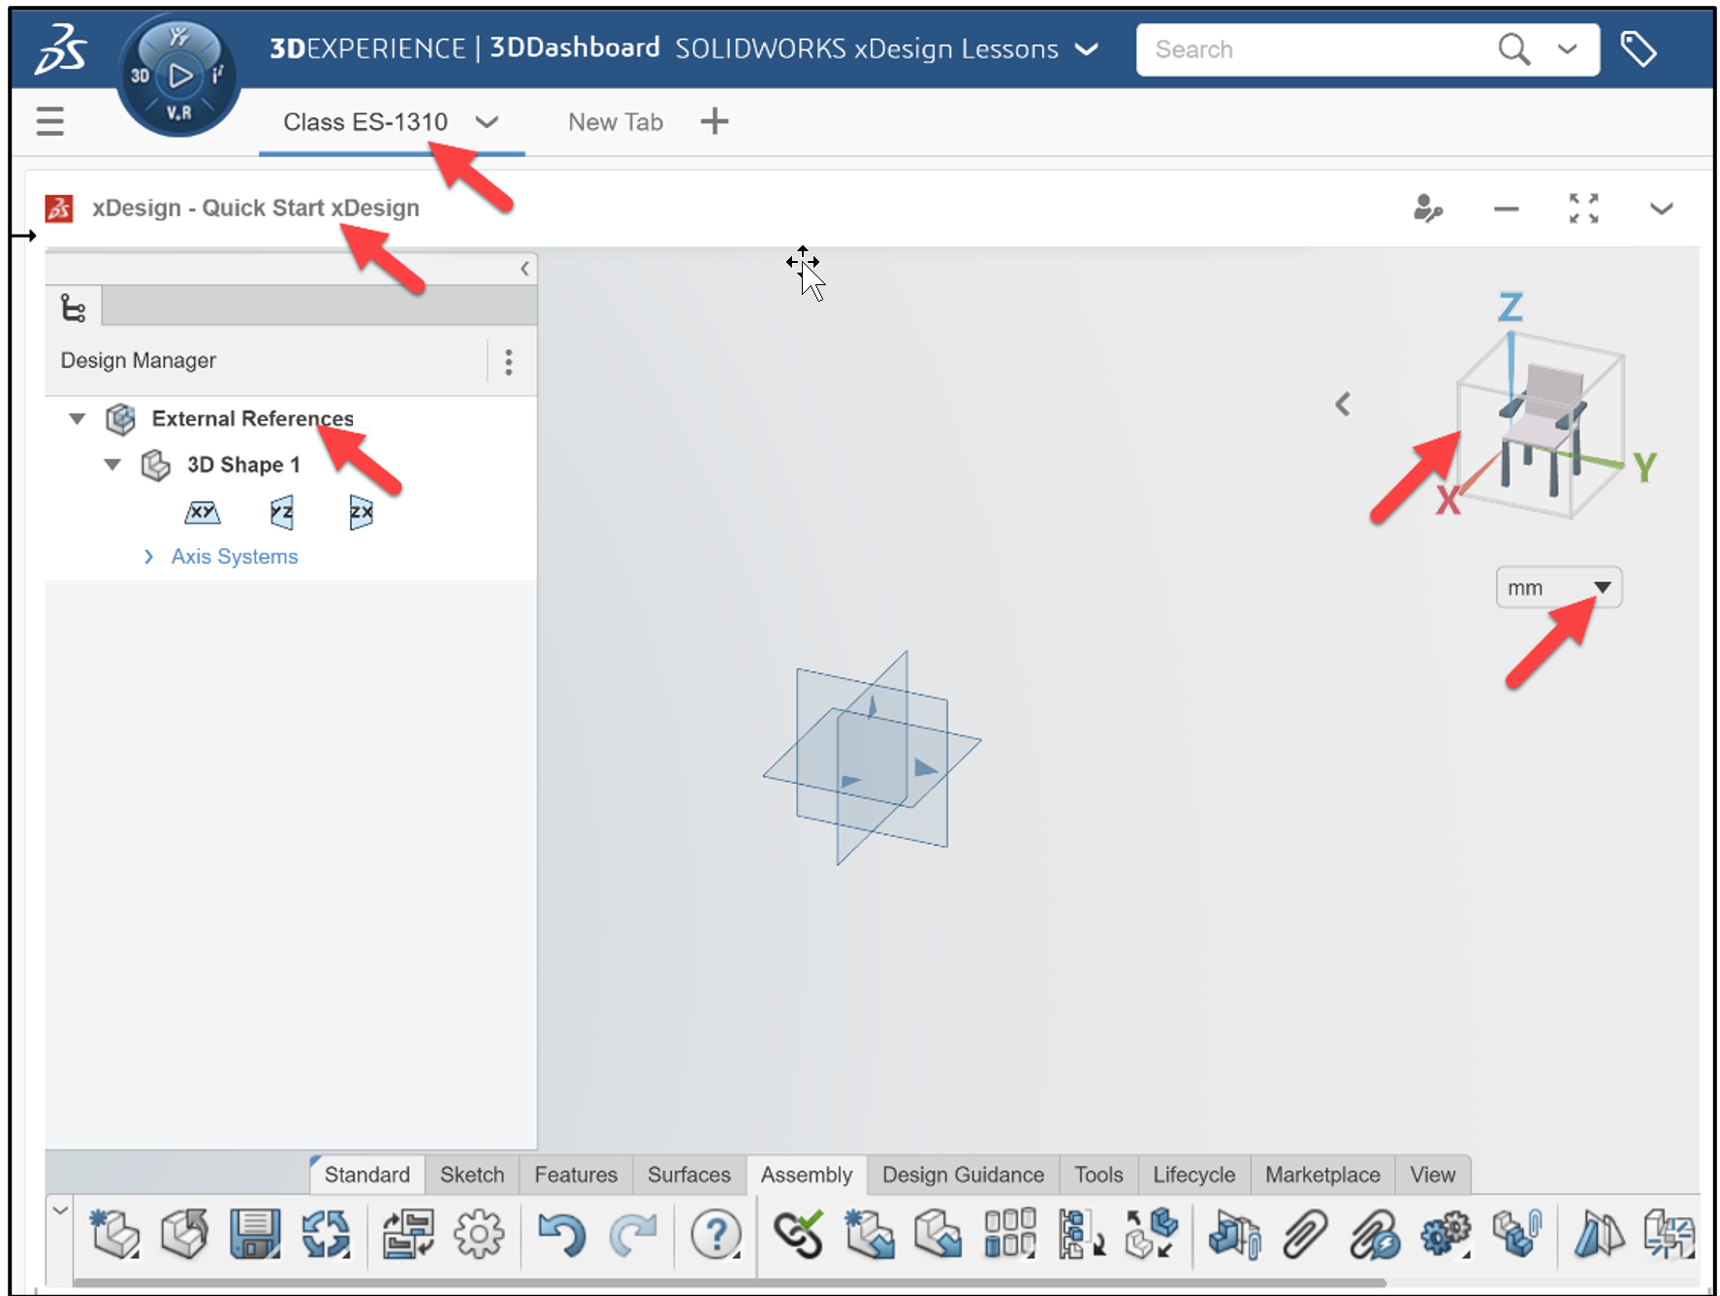Switch to the Features tab
This screenshot has height=1296, width=1720.
point(575,1175)
